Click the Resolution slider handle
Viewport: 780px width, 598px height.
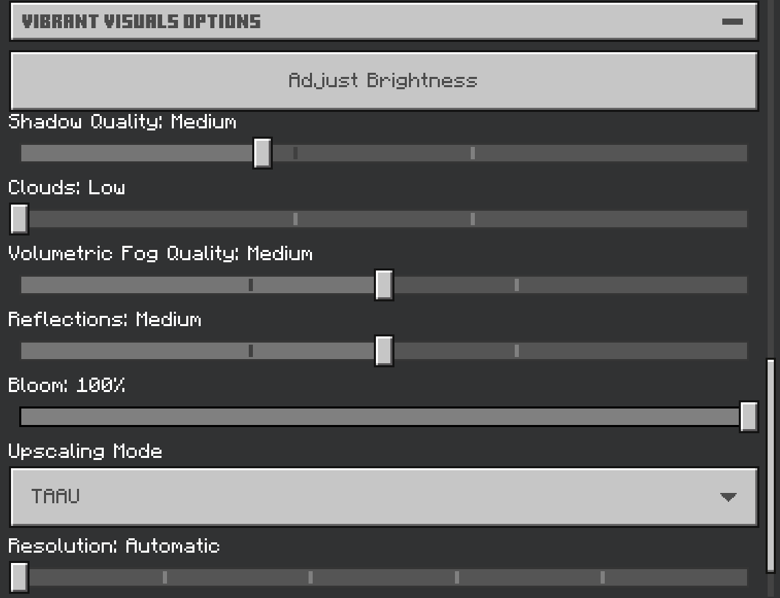(19, 577)
